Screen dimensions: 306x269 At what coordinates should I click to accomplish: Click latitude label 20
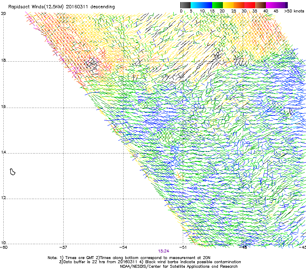click(x=3, y=14)
